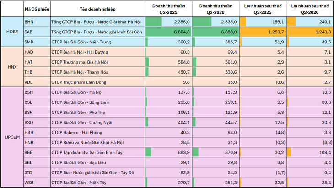
Task: Select stock code SBL
Action: pyautogui.click(x=28, y=162)
